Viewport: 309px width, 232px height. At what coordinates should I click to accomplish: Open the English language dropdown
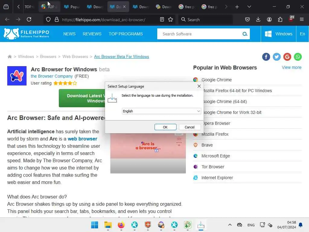pos(161,111)
